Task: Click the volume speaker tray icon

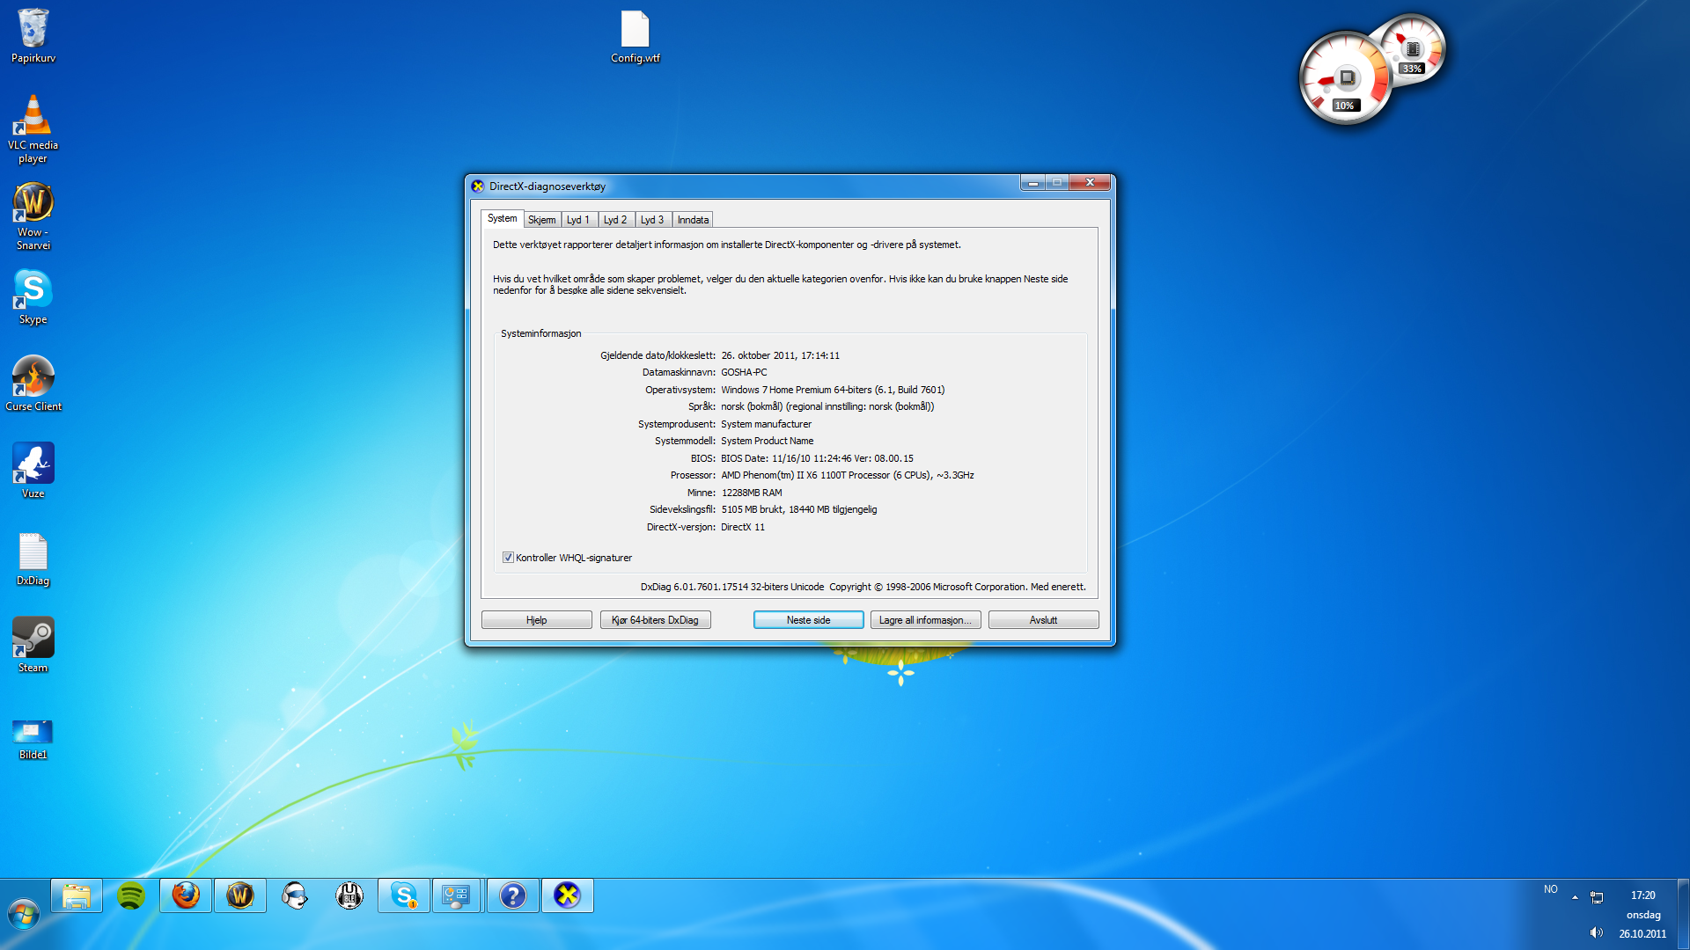Action: (x=1596, y=932)
